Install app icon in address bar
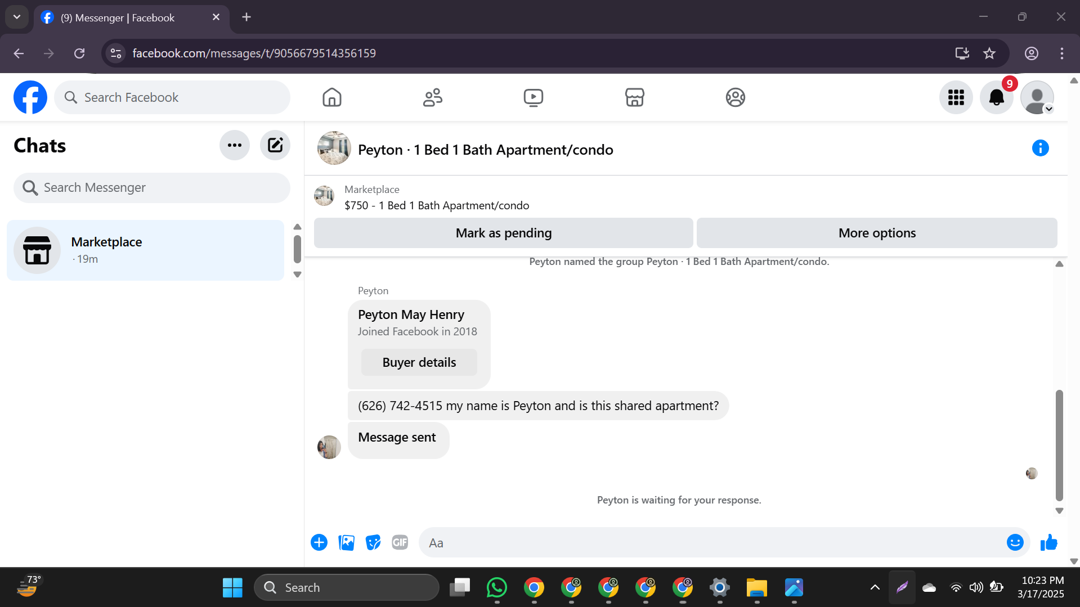The width and height of the screenshot is (1080, 607). 962,53
